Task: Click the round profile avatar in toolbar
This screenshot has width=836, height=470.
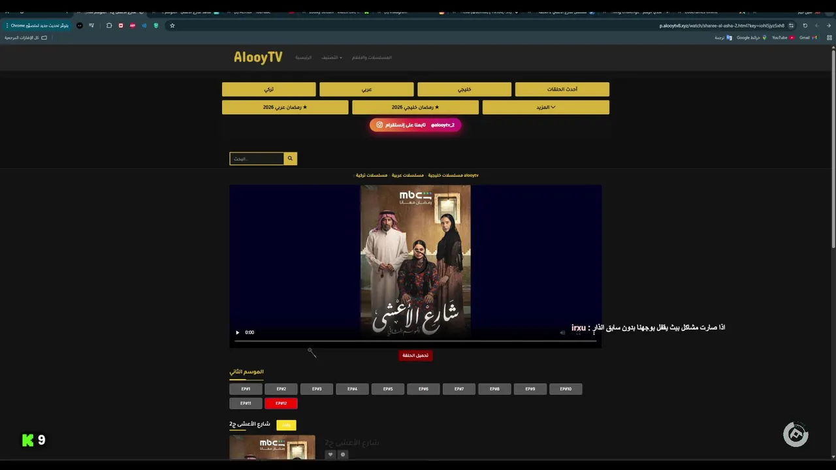Action: pos(80,25)
